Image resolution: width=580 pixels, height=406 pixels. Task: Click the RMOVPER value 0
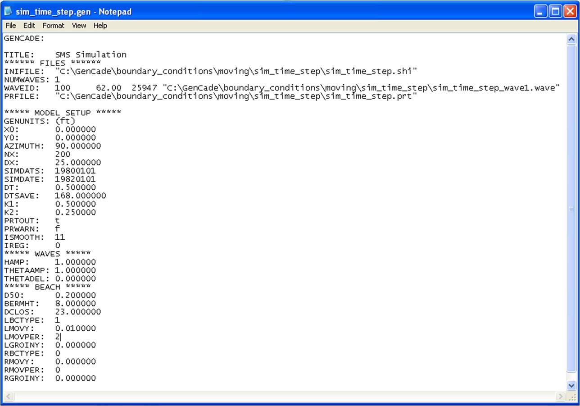pyautogui.click(x=57, y=370)
